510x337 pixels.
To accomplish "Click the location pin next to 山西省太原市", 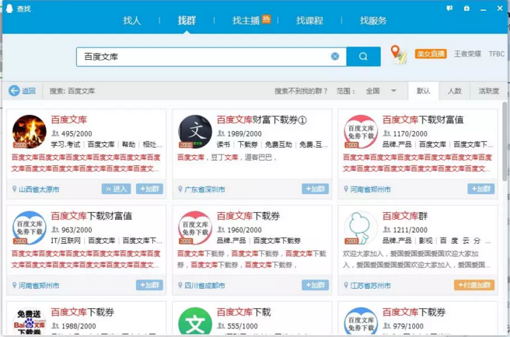I will coord(14,189).
